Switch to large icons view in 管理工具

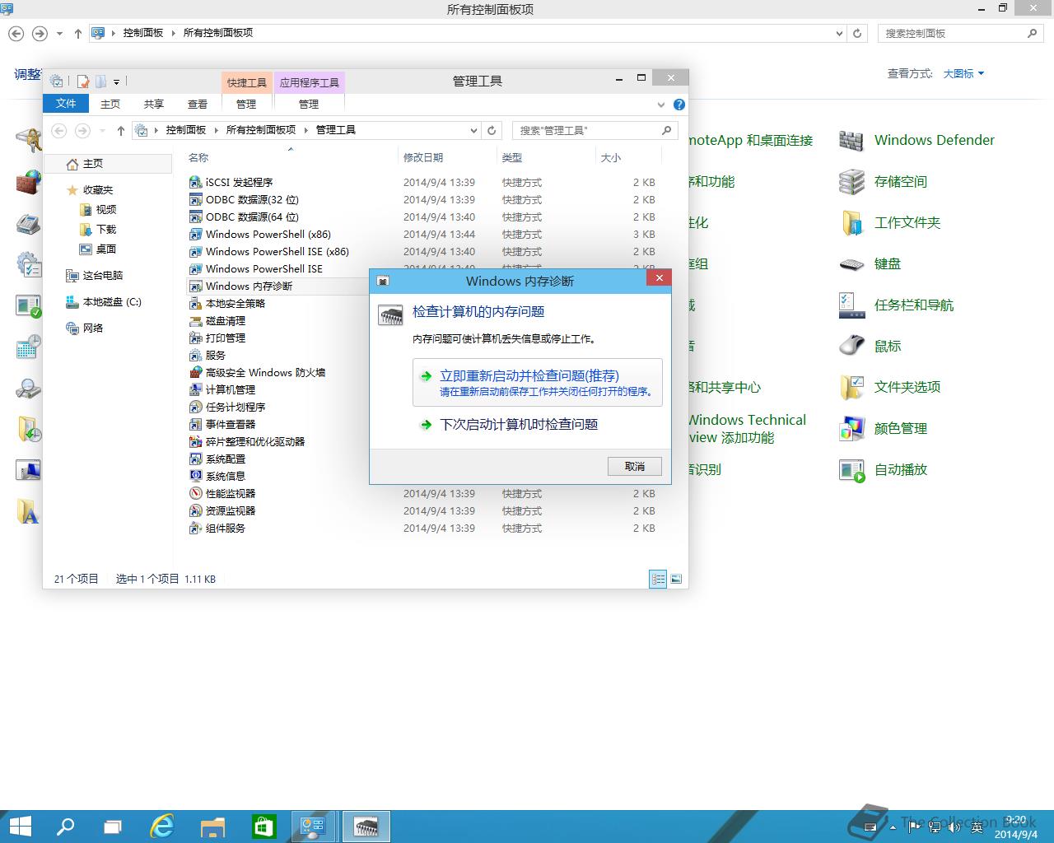pyautogui.click(x=676, y=579)
